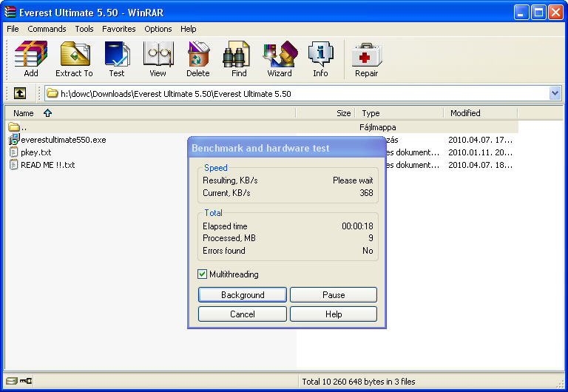Image resolution: width=568 pixels, height=392 pixels.
Task: Open the Options menu
Action: (x=158, y=29)
